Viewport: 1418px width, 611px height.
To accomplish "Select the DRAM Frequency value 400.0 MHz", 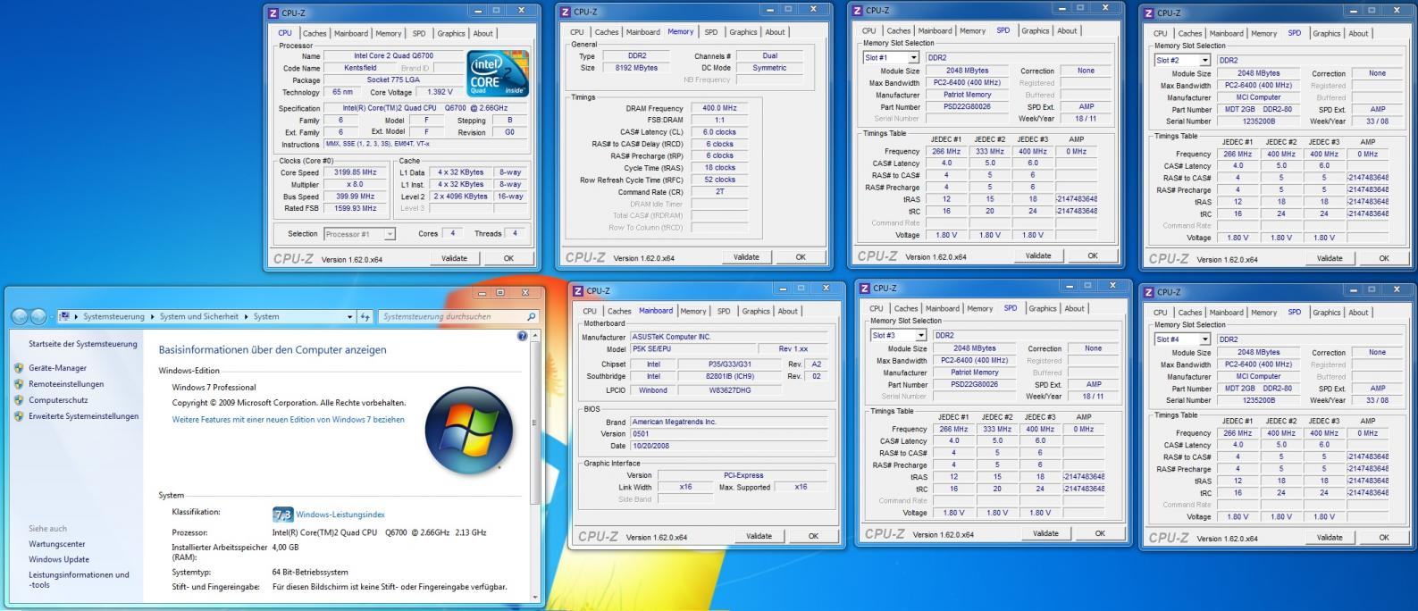I will [720, 108].
